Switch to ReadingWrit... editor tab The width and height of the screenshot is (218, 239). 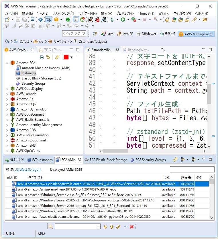136,50
